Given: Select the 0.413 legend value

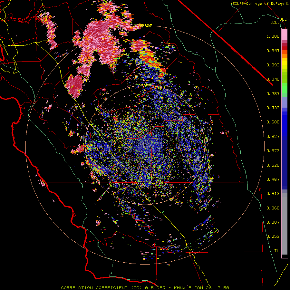Looking at the screenshot, I should click(273, 194).
